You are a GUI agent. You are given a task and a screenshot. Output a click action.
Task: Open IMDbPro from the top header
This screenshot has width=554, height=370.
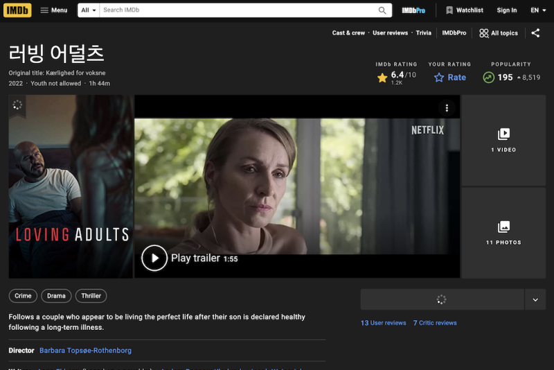[413, 10]
